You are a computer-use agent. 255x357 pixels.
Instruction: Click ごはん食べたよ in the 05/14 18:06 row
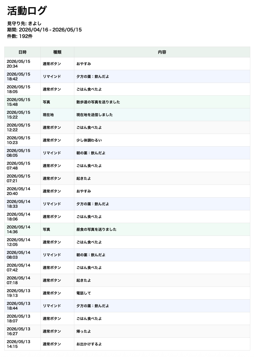[x=89, y=217]
